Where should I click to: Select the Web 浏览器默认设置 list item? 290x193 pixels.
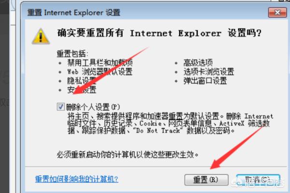click(x=100, y=72)
